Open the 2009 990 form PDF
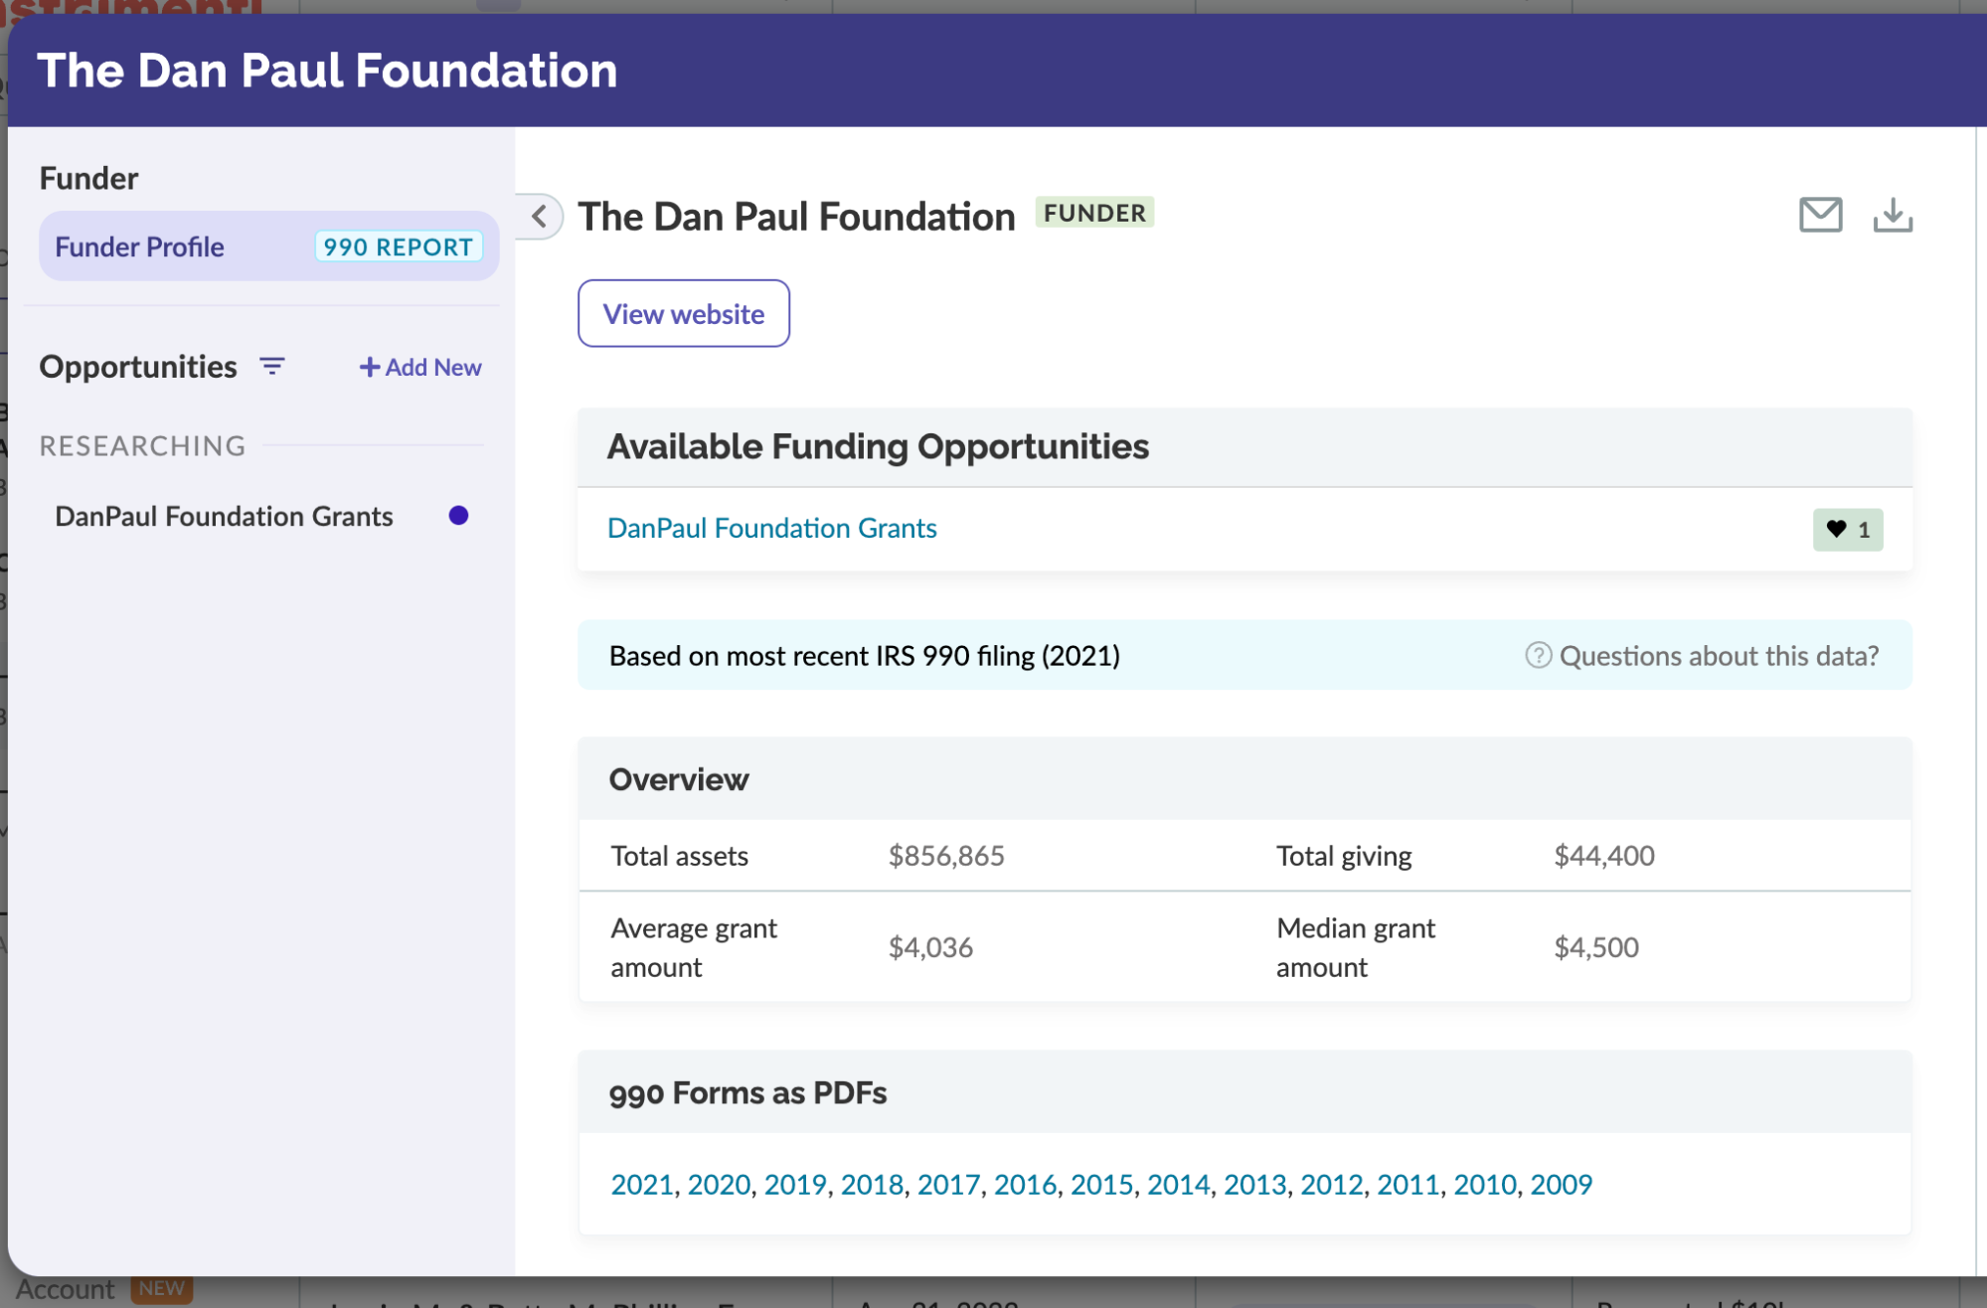The image size is (1987, 1308). click(x=1561, y=1184)
